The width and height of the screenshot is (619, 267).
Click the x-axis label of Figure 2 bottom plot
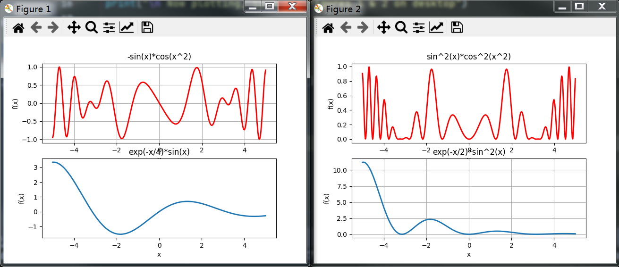click(x=469, y=254)
